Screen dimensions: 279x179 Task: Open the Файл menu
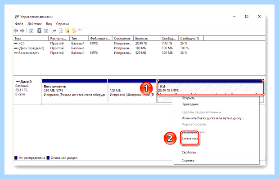point(19,24)
